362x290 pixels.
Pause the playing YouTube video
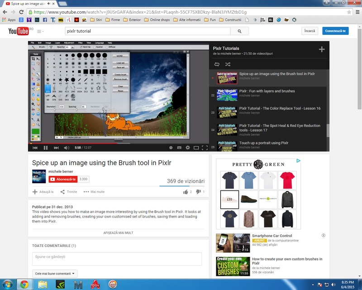click(46, 148)
